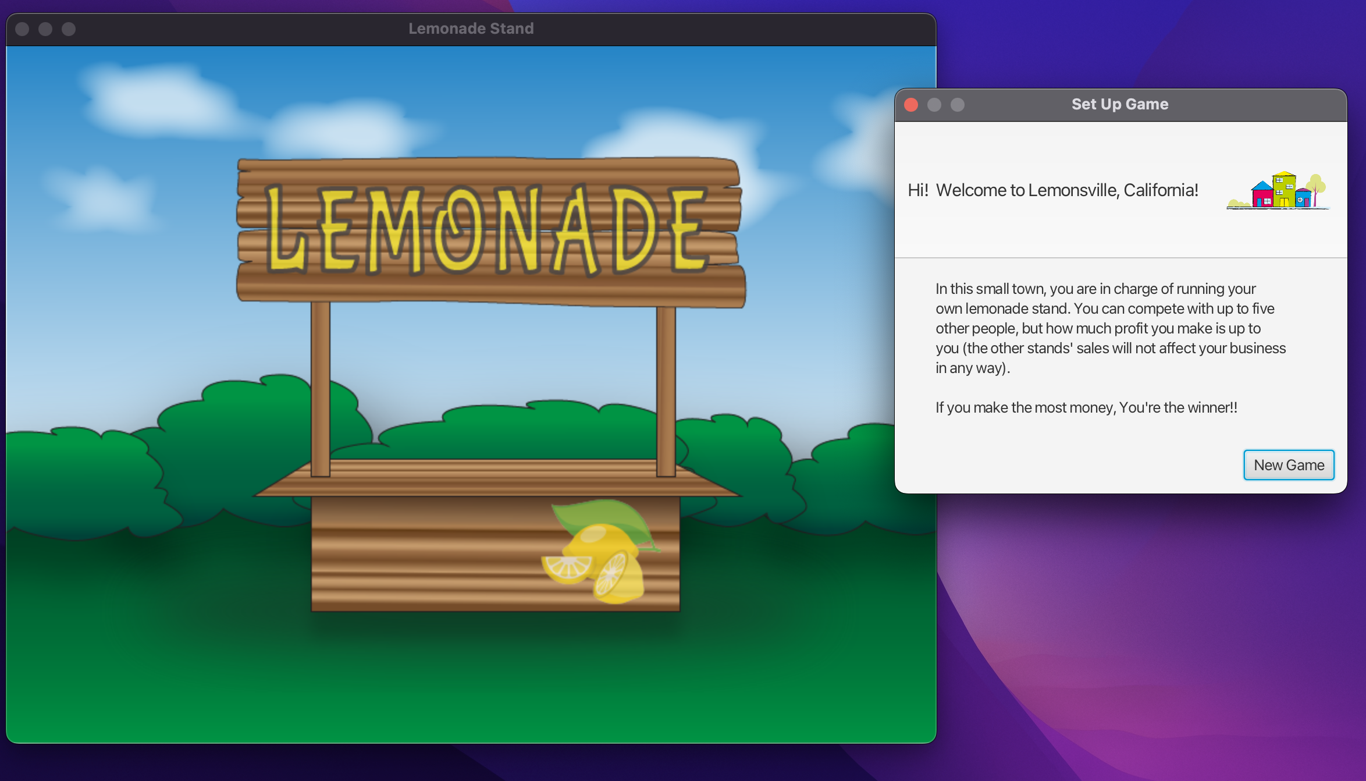Click the Lemonade Stand window zoom button
The width and height of the screenshot is (1366, 781).
tap(69, 29)
